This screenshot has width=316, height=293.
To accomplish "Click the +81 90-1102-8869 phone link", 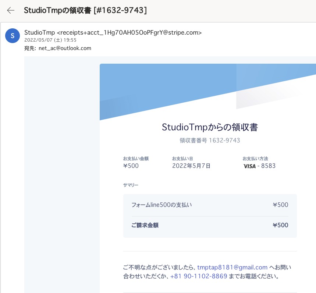I will (x=199, y=276).
